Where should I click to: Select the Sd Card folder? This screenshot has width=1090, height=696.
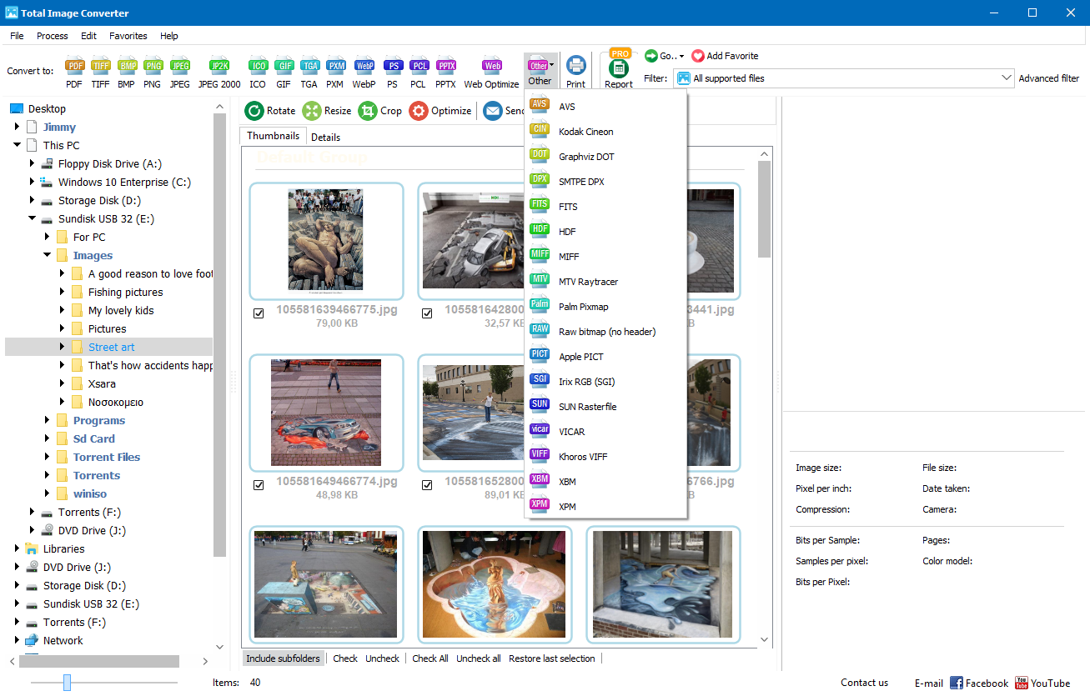[93, 438]
